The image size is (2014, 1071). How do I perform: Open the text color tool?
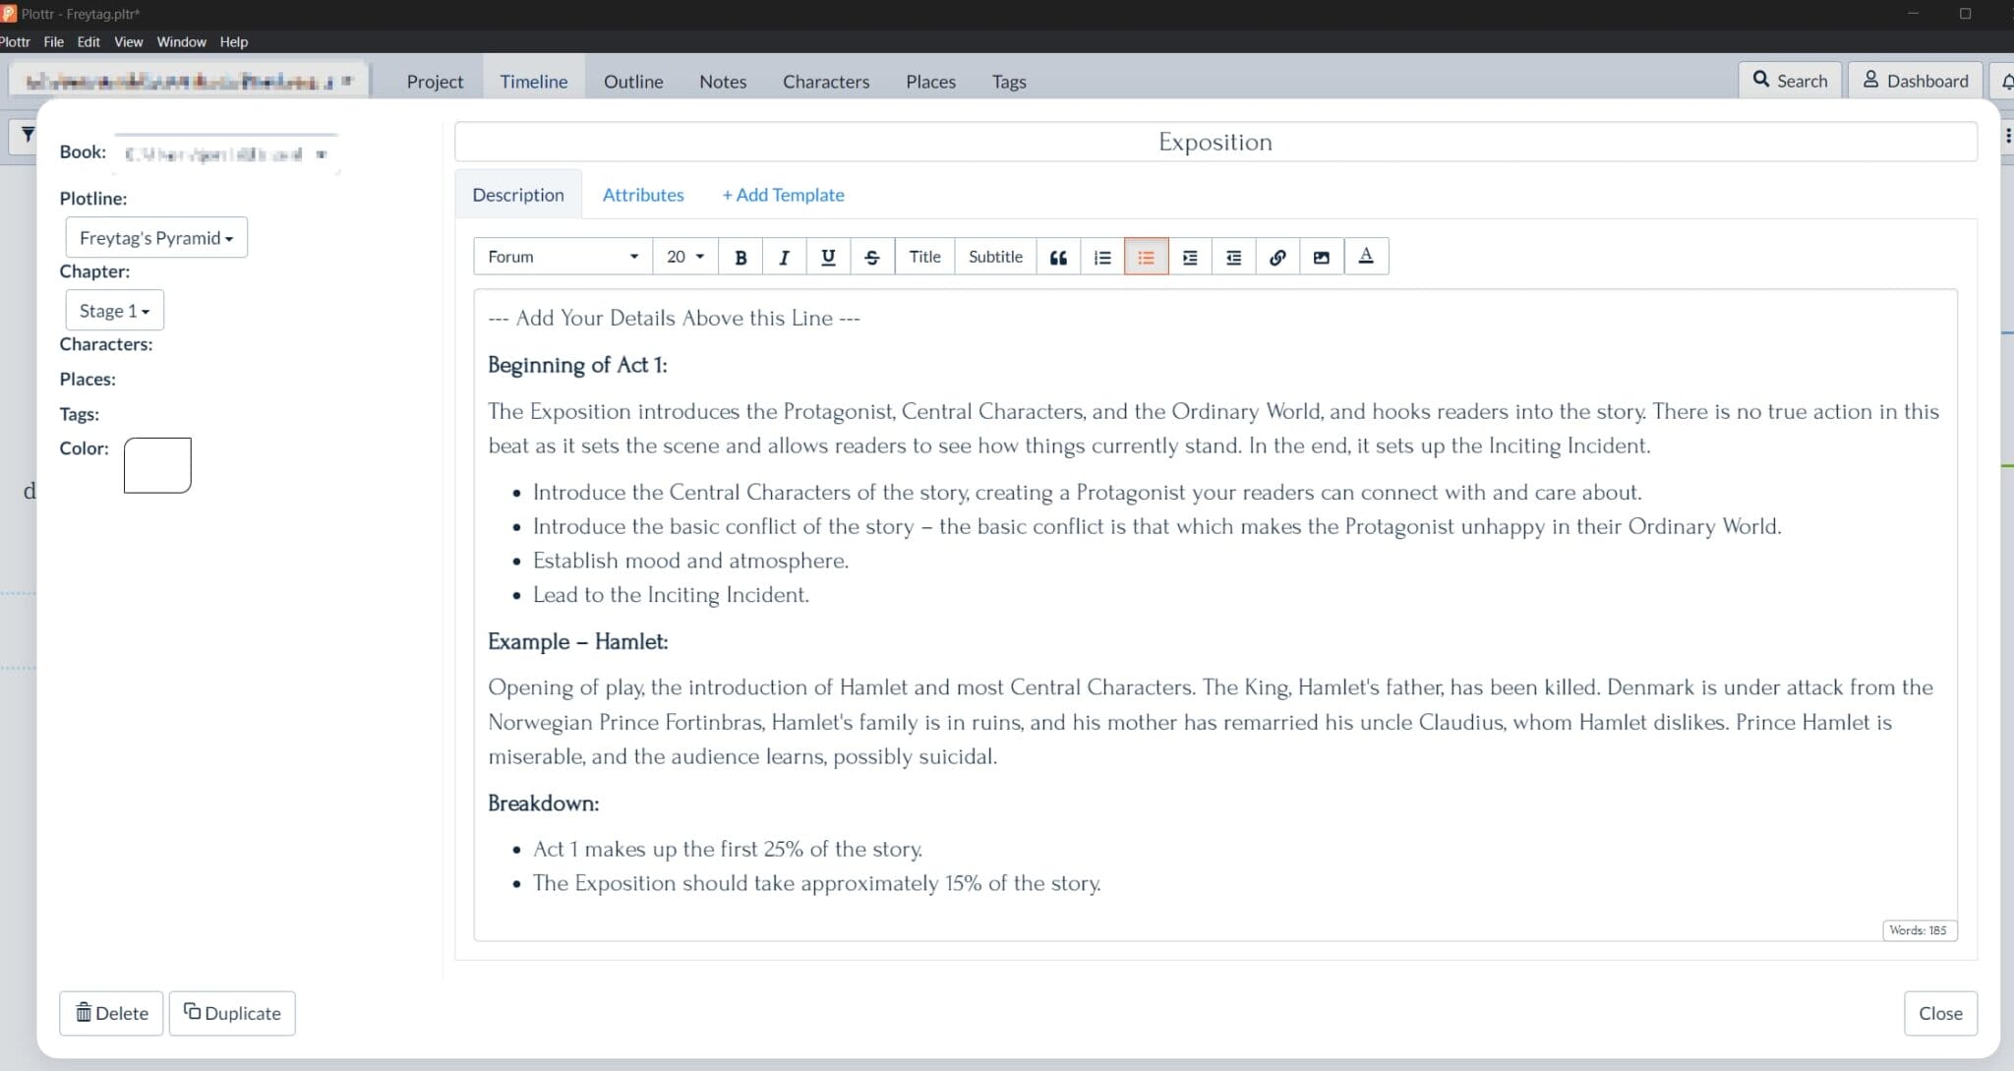point(1366,257)
